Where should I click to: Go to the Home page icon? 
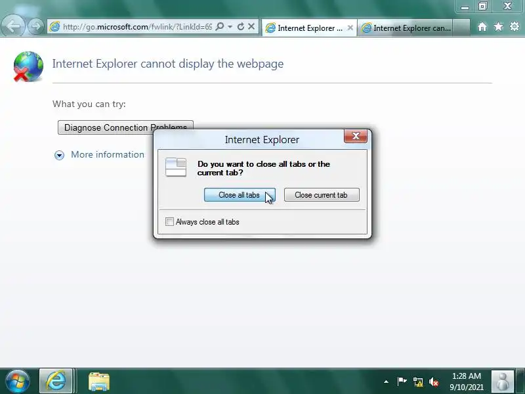pos(482,27)
